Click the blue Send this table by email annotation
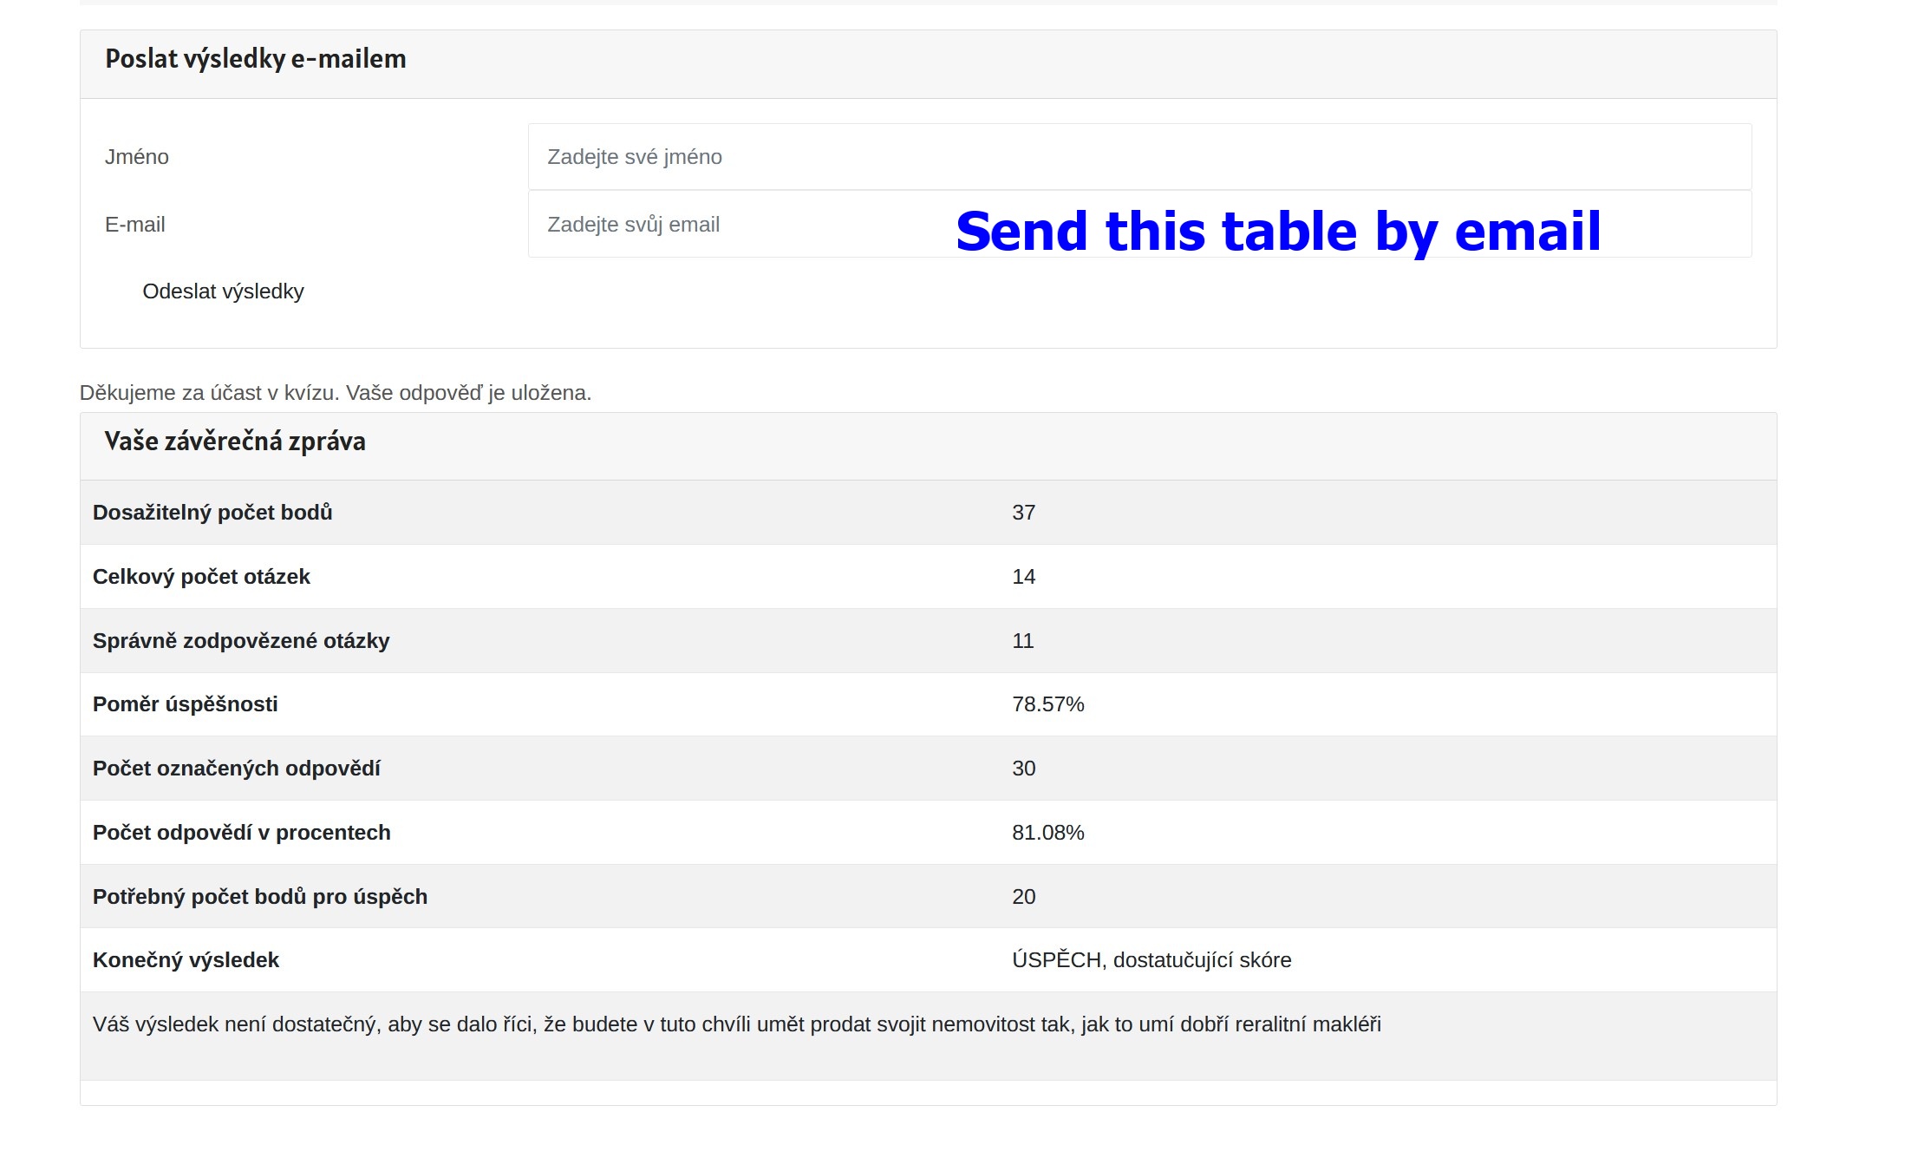This screenshot has width=1931, height=1158. [x=1278, y=232]
